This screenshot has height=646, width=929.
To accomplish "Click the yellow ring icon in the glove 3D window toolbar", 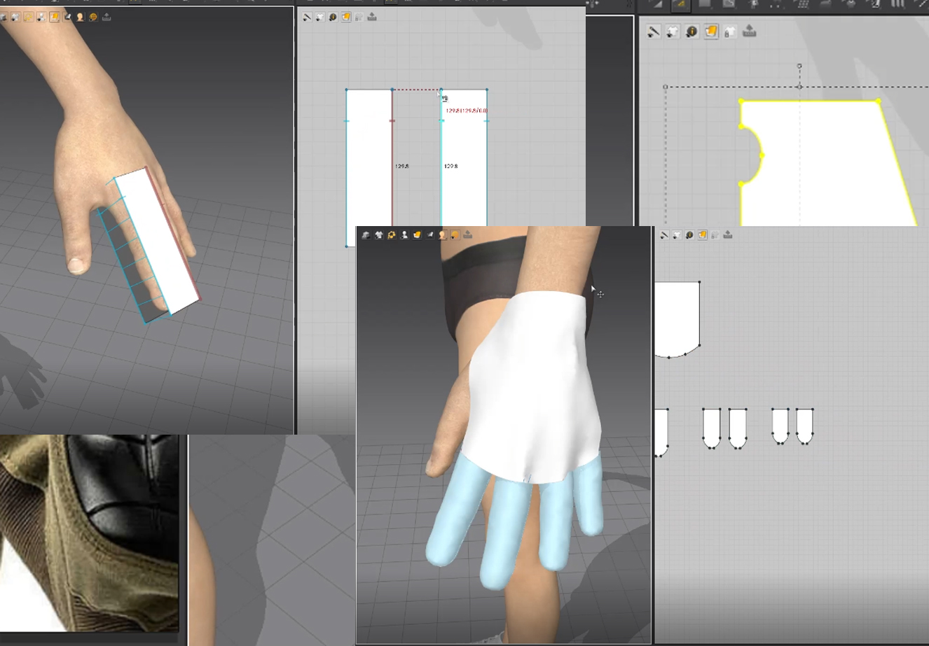I will coord(392,235).
